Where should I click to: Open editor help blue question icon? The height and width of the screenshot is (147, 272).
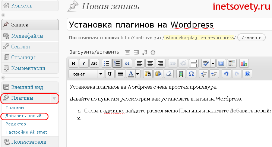[x=247, y=74]
